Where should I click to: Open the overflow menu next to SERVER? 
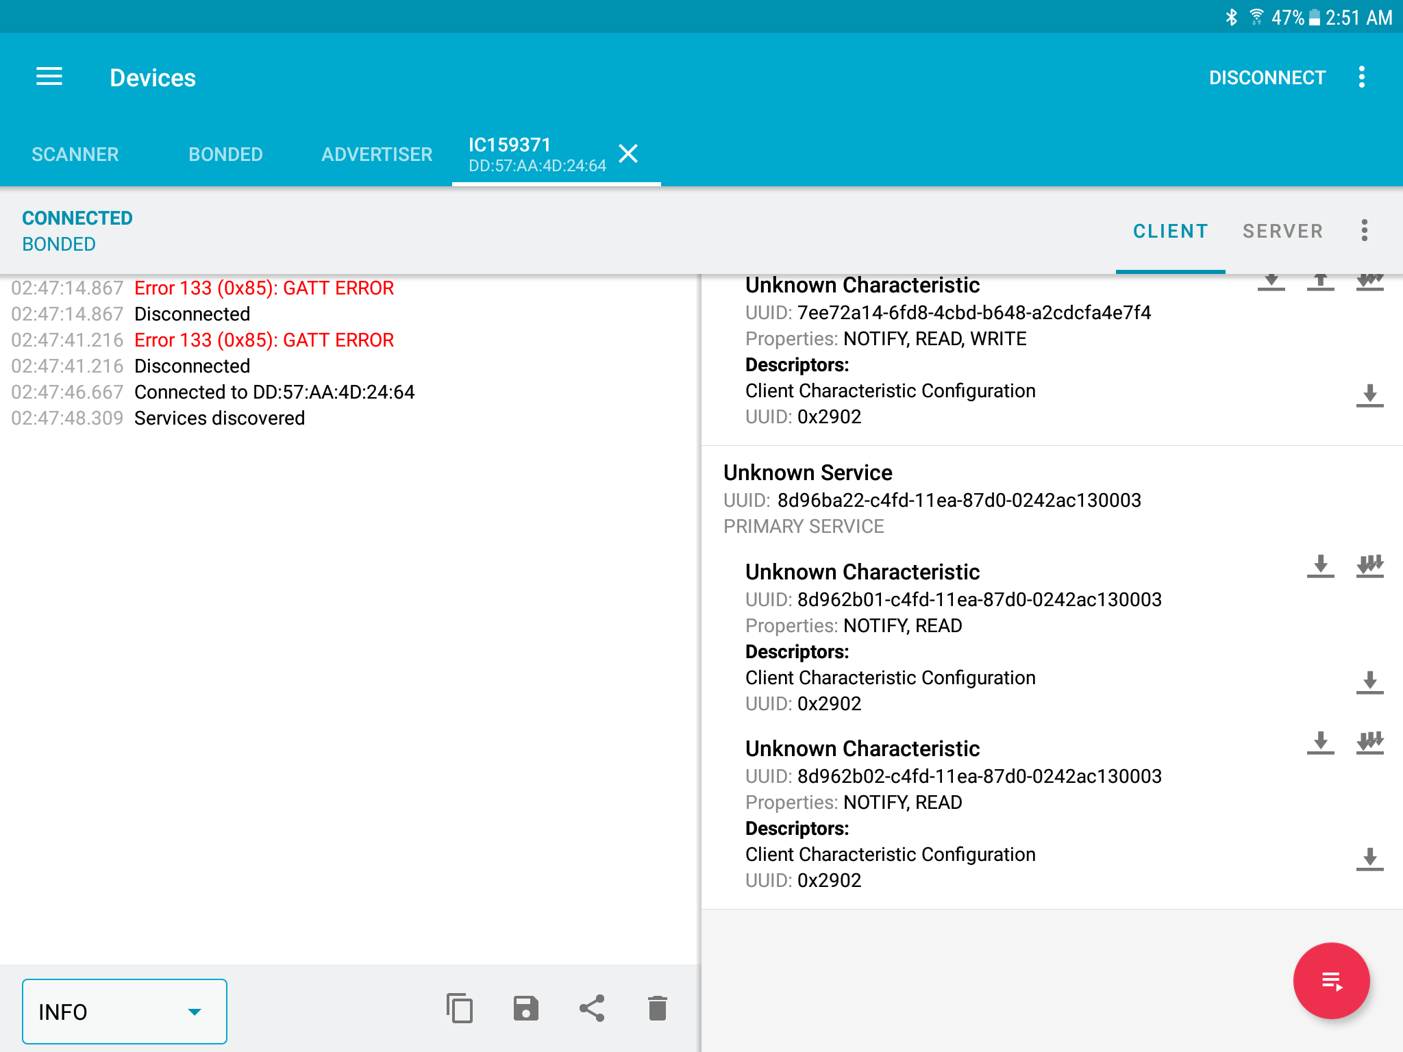[x=1365, y=231]
